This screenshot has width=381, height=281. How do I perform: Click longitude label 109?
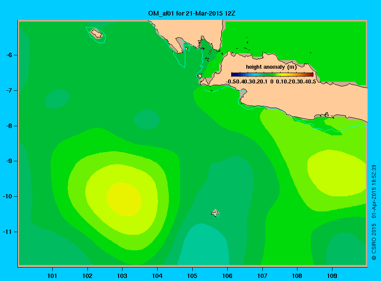click(x=332, y=276)
